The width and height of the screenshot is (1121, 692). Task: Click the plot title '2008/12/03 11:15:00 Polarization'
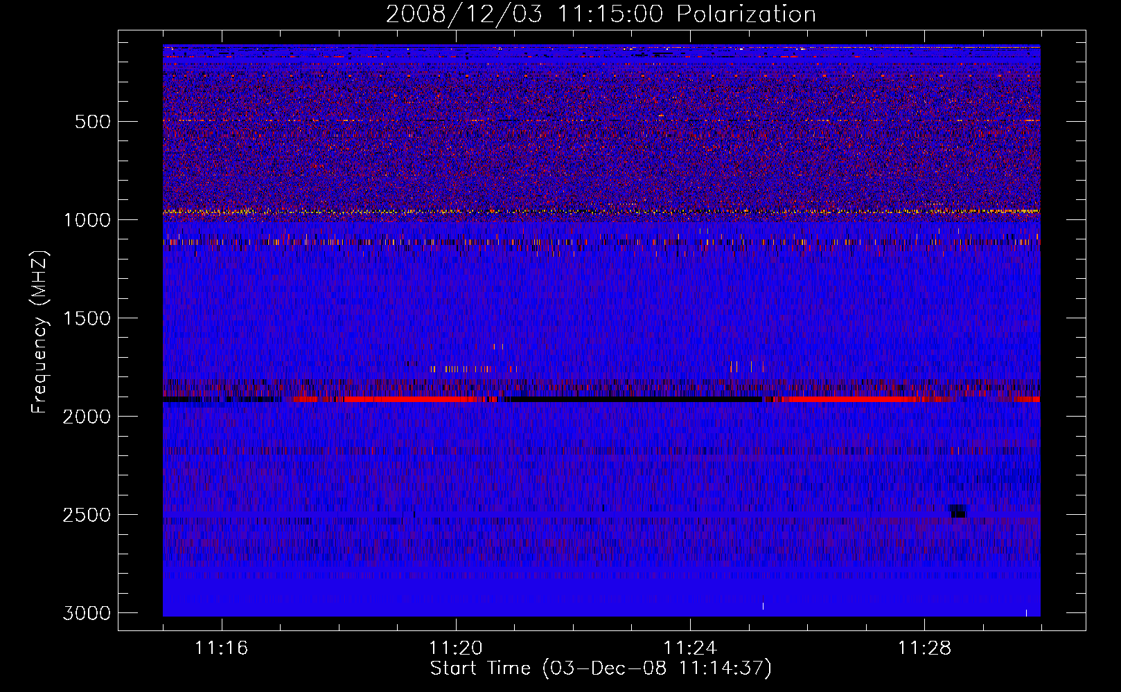tap(601, 15)
